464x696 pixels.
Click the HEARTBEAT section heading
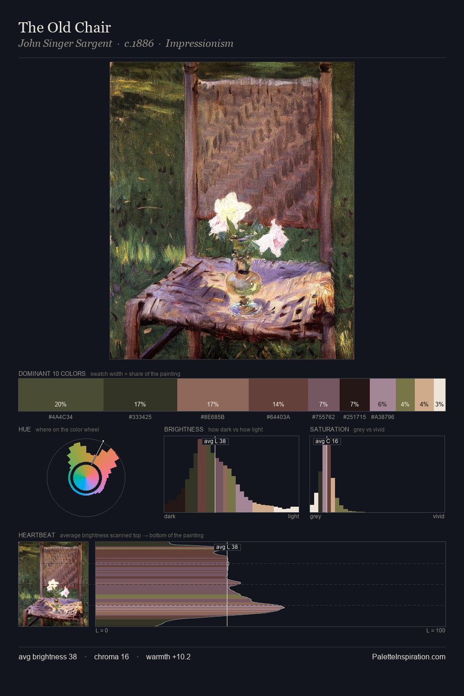pyautogui.click(x=37, y=535)
